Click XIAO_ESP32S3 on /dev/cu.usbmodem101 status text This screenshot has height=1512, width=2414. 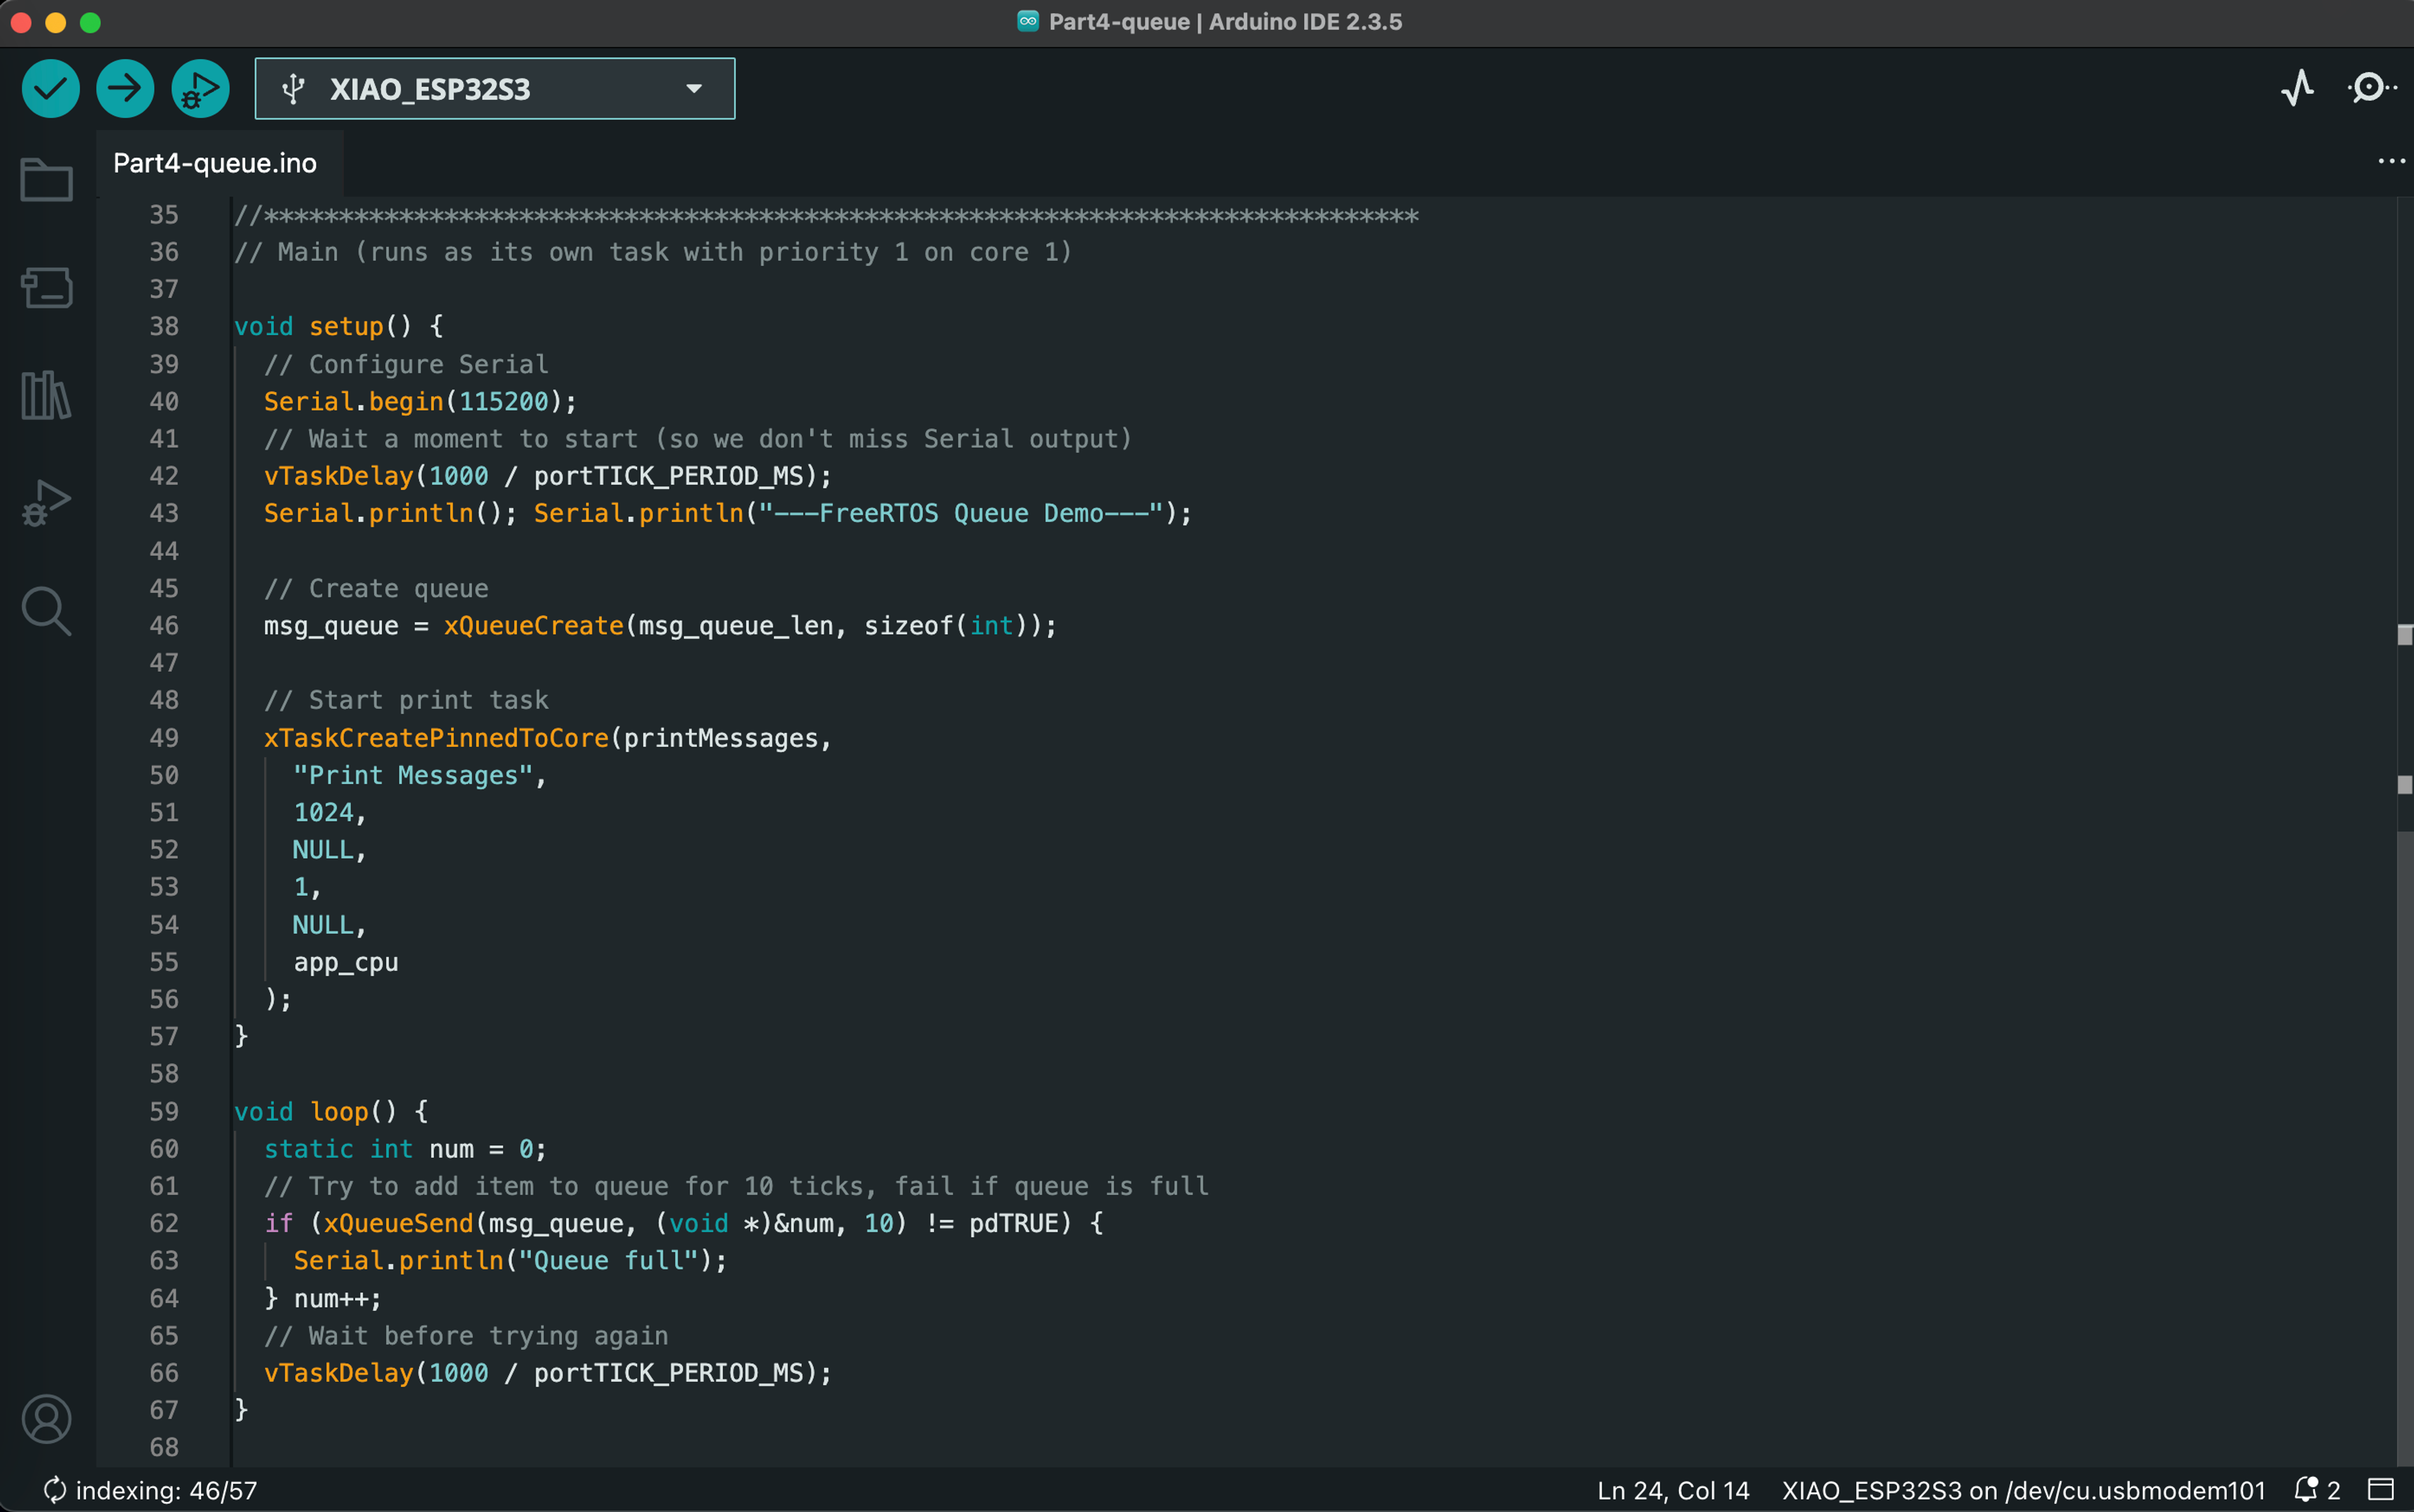pyautogui.click(x=2023, y=1490)
